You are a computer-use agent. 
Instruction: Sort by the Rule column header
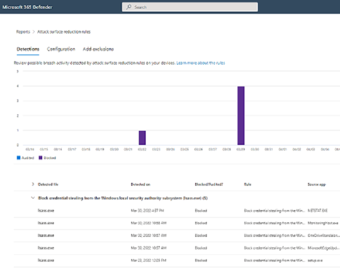click(247, 184)
